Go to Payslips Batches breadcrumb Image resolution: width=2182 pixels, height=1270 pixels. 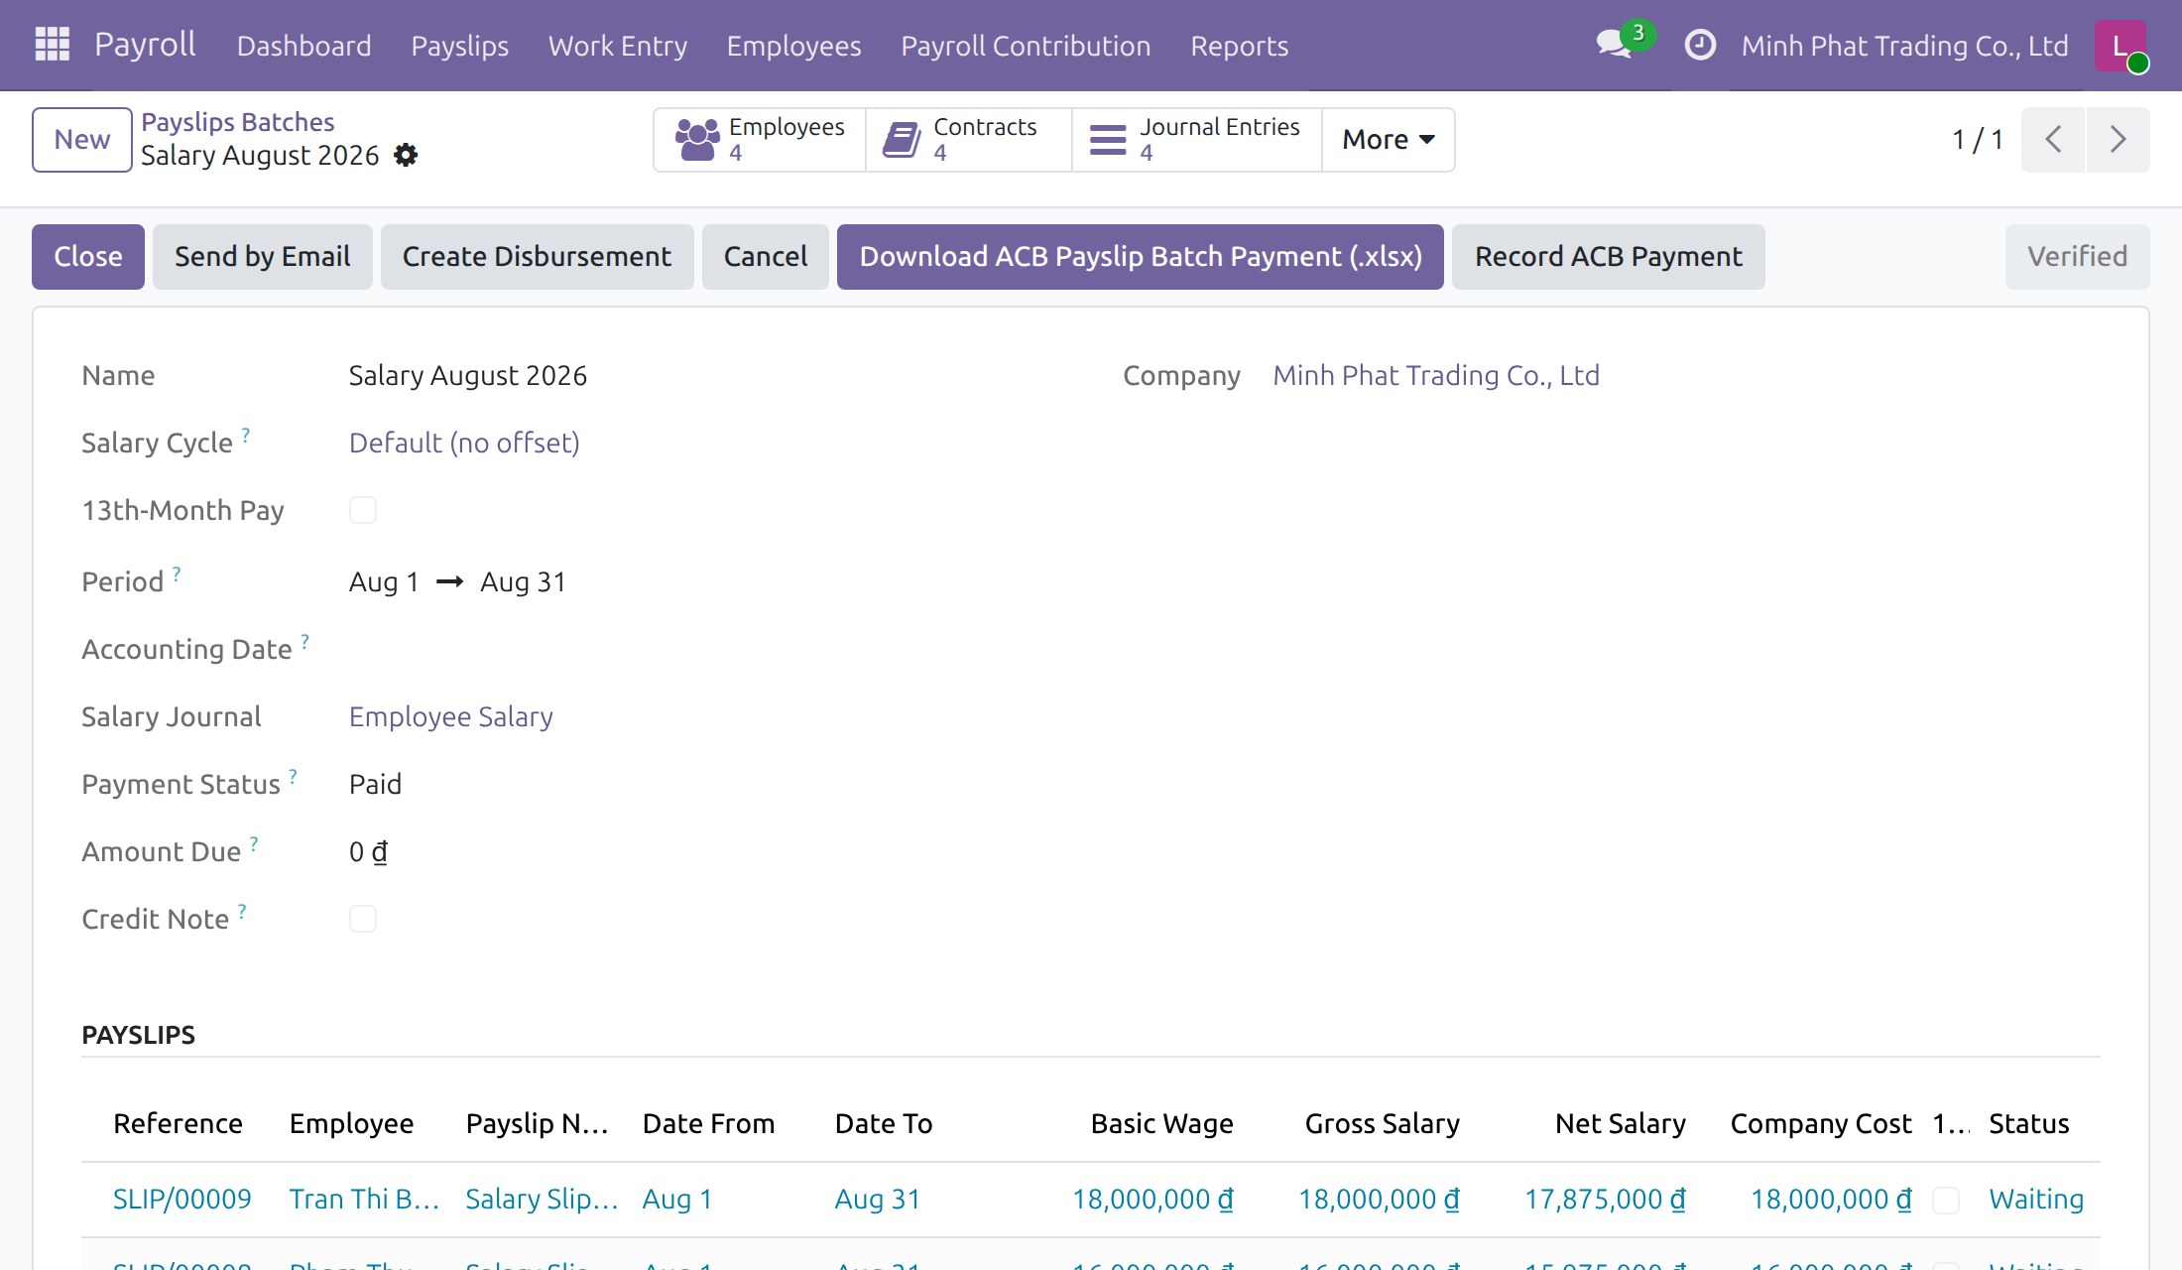[x=238, y=122]
